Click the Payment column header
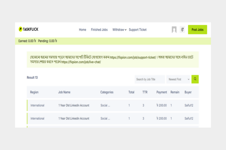The image size is (226, 150). 162,92
